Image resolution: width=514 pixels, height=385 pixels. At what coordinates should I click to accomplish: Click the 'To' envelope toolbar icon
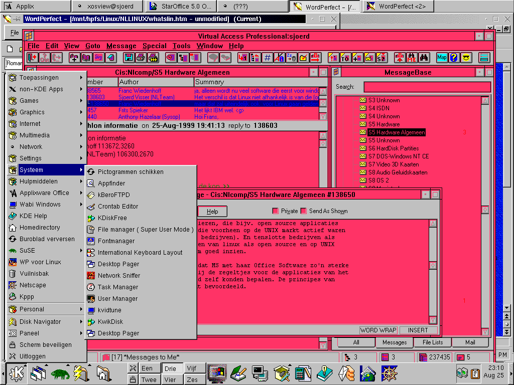pos(345,58)
